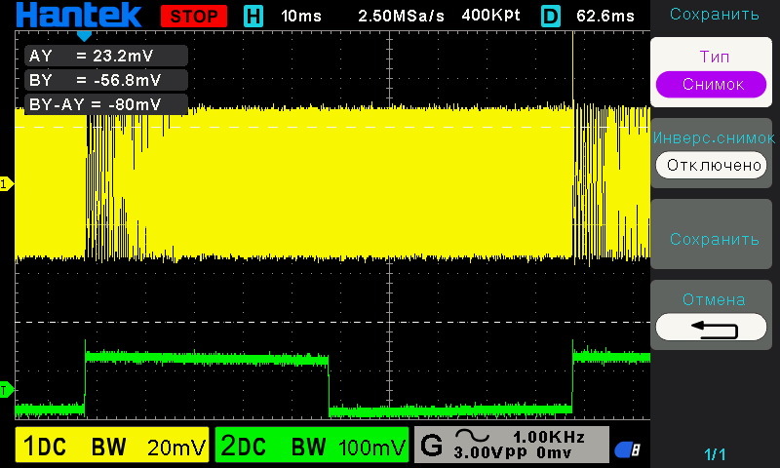This screenshot has width=780, height=468.
Task: Click the AY = 23.2mV cursor readout
Action: 106,56
